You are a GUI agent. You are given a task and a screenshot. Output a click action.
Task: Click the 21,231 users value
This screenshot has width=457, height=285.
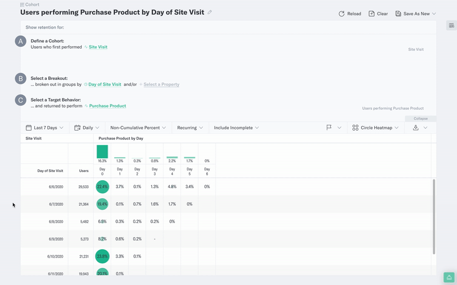83,256
